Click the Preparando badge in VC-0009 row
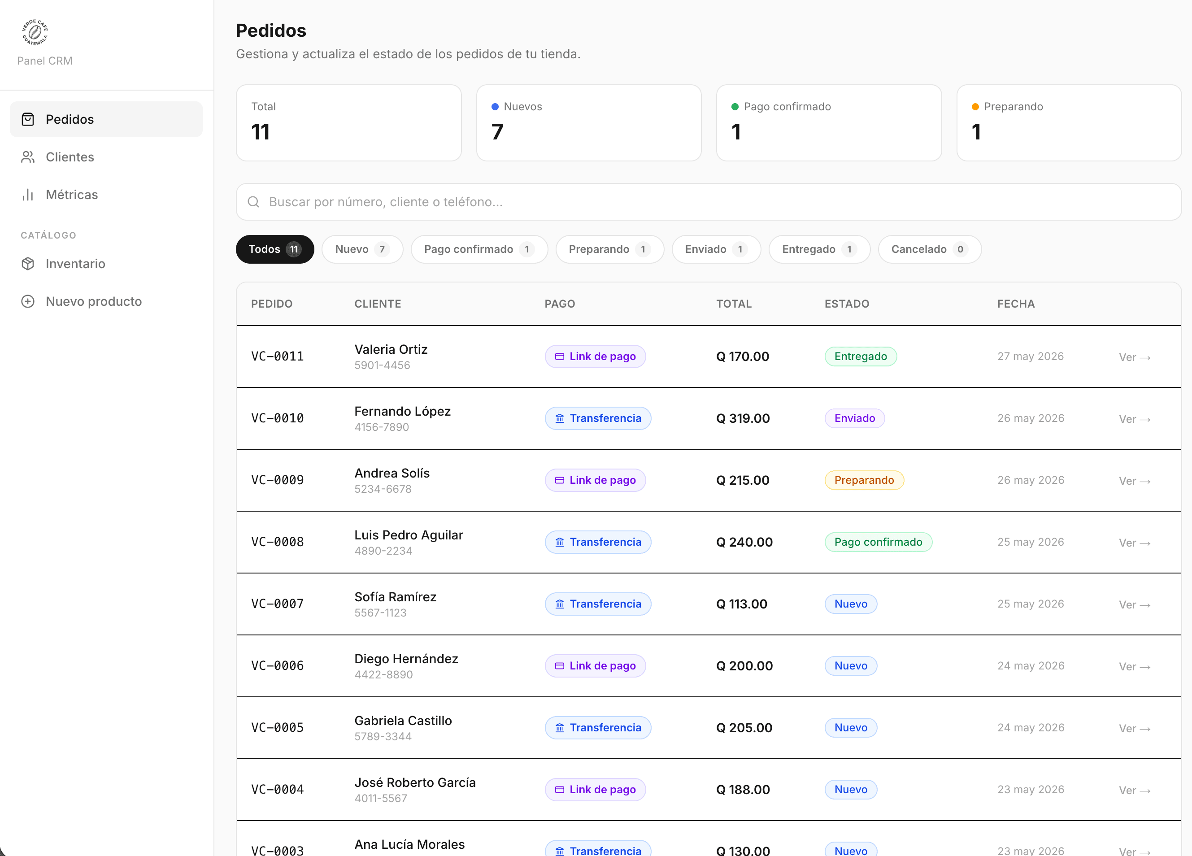 [864, 480]
